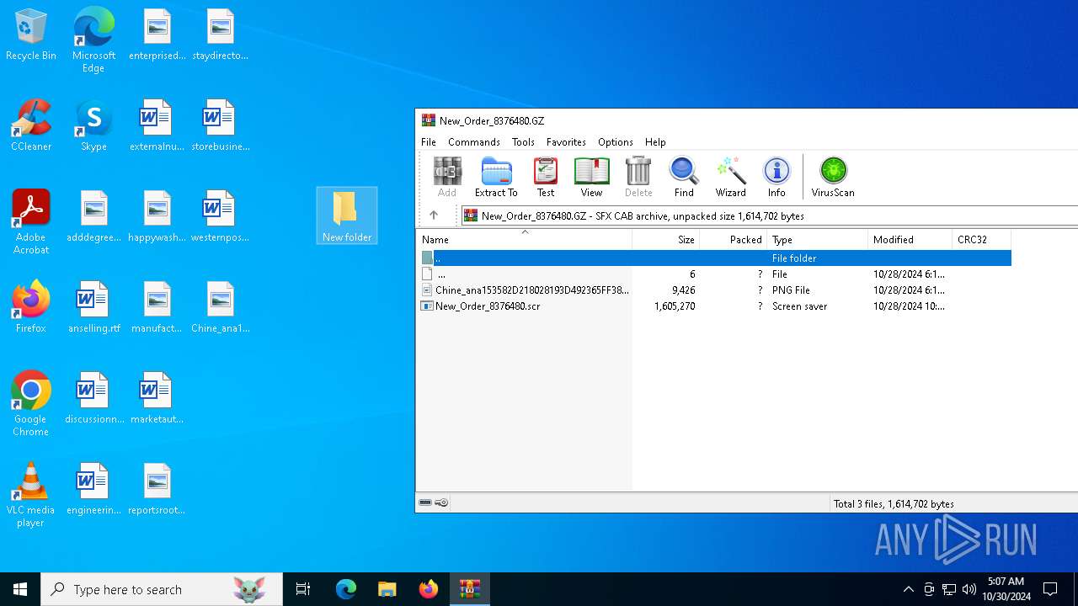Click the disk icon in status bar
1078x606 pixels.
(425, 503)
